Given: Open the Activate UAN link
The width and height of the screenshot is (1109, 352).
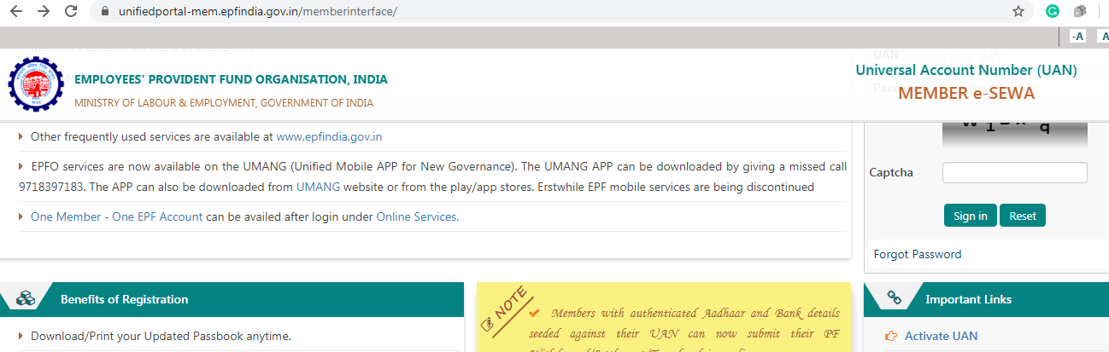Looking at the screenshot, I should coord(941,336).
